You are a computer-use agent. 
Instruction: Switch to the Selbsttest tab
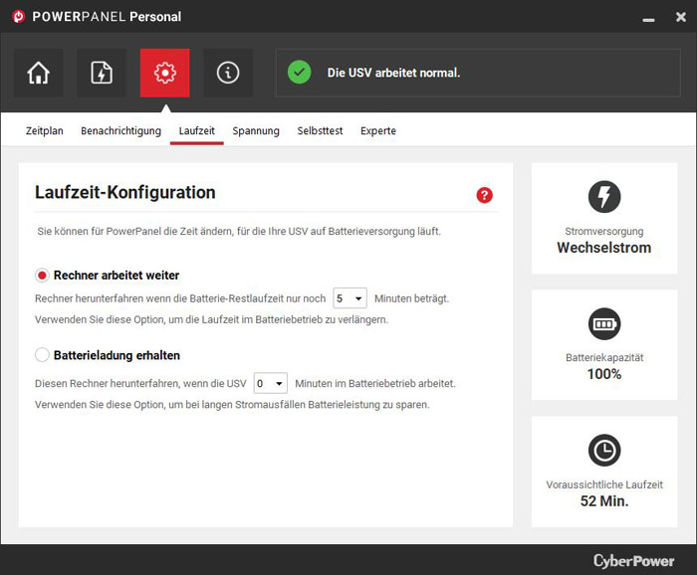coord(320,131)
